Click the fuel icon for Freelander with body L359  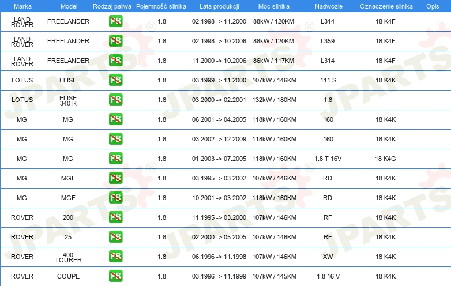pos(115,41)
